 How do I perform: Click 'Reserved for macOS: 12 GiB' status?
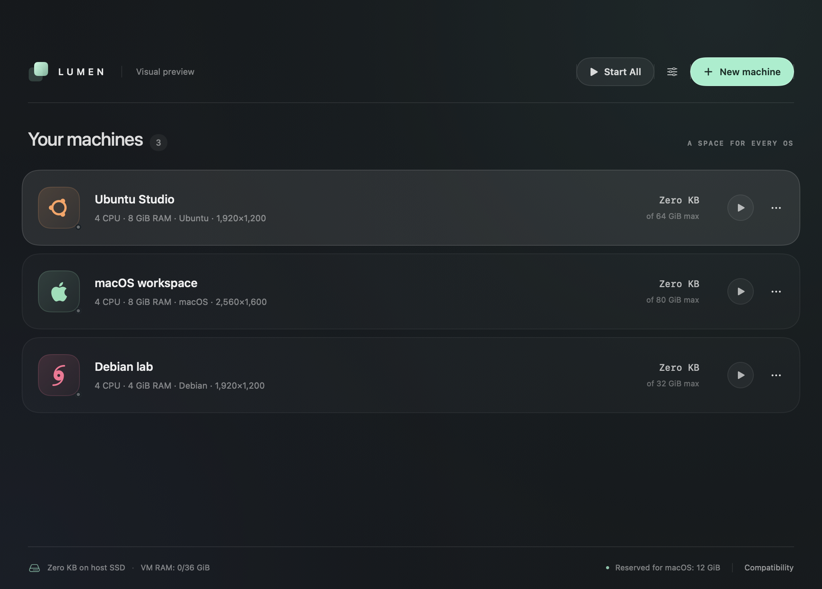(667, 568)
